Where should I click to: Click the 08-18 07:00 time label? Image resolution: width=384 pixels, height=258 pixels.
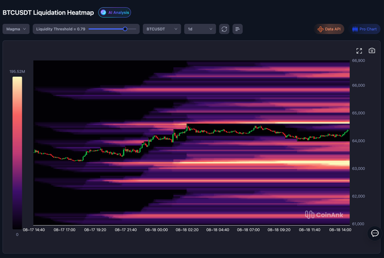click(x=248, y=230)
